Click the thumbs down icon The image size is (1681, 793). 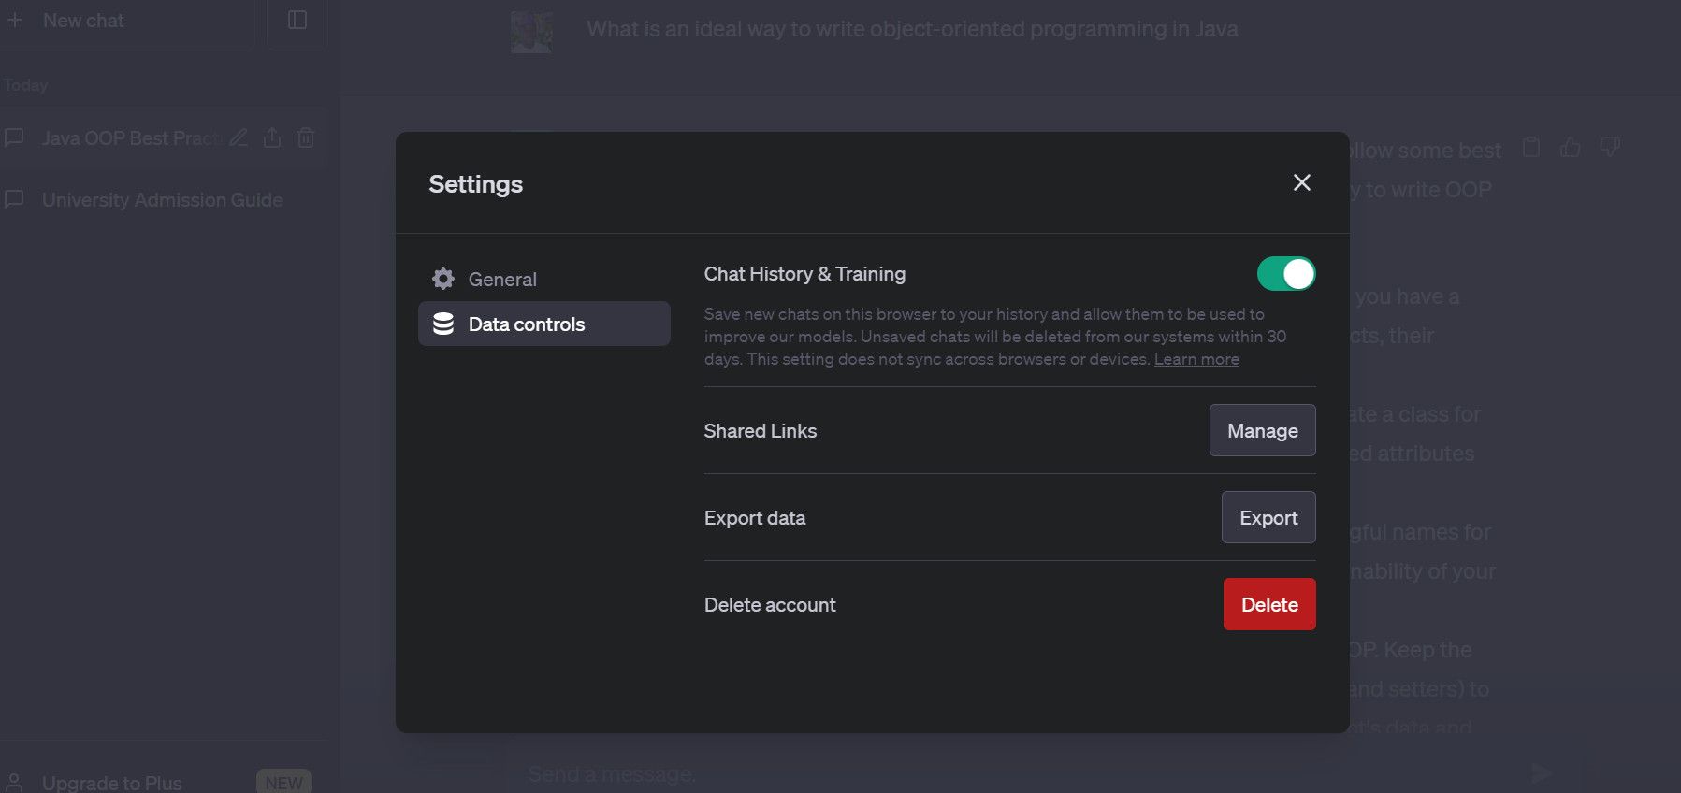tap(1610, 148)
